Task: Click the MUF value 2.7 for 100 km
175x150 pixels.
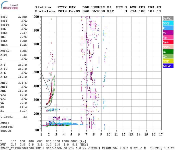Action: 13,145
